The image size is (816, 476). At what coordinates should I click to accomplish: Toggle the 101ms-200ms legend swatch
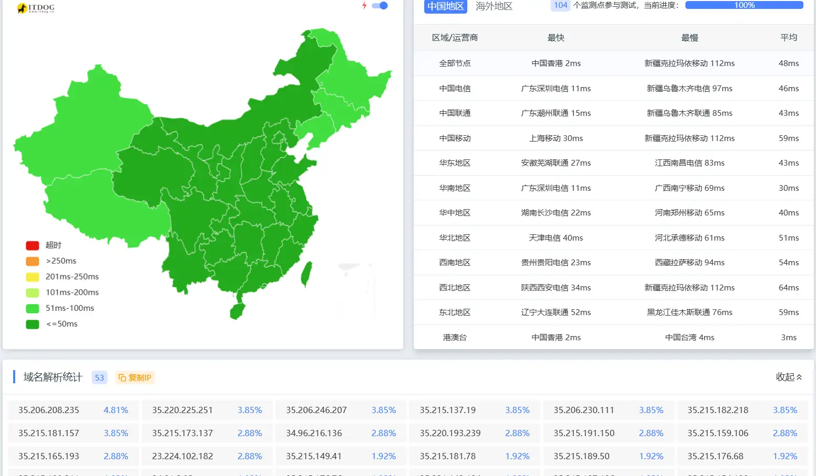(33, 293)
